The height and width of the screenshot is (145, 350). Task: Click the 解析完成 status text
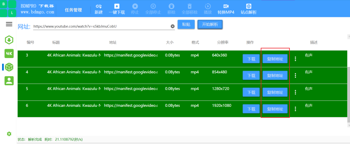coord(35,140)
